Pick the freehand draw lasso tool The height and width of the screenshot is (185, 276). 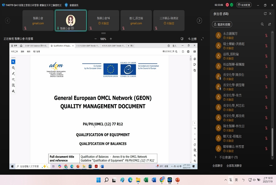point(13,80)
